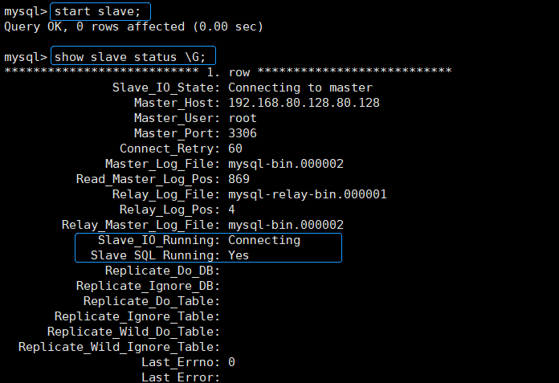Click the 'start slave;' command text
Image resolution: width=559 pixels, height=383 pixels.
(x=98, y=11)
